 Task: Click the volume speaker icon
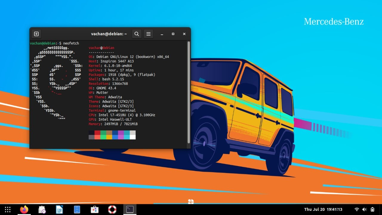(364, 210)
